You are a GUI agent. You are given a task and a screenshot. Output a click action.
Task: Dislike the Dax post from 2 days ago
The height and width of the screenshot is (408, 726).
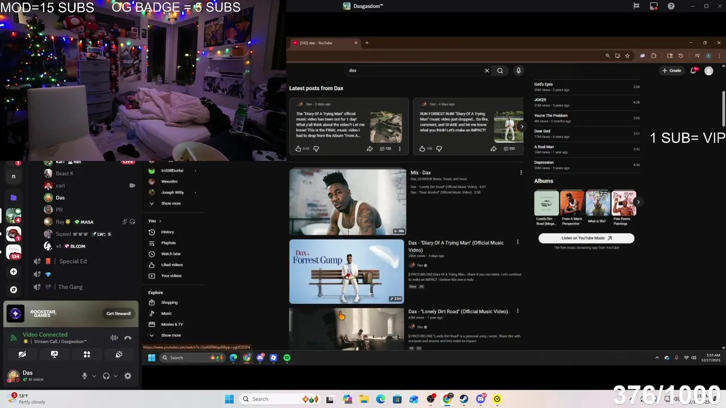point(316,148)
